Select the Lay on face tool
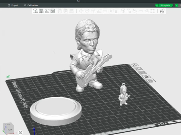This screenshot has height=135, width=181. 99,11
